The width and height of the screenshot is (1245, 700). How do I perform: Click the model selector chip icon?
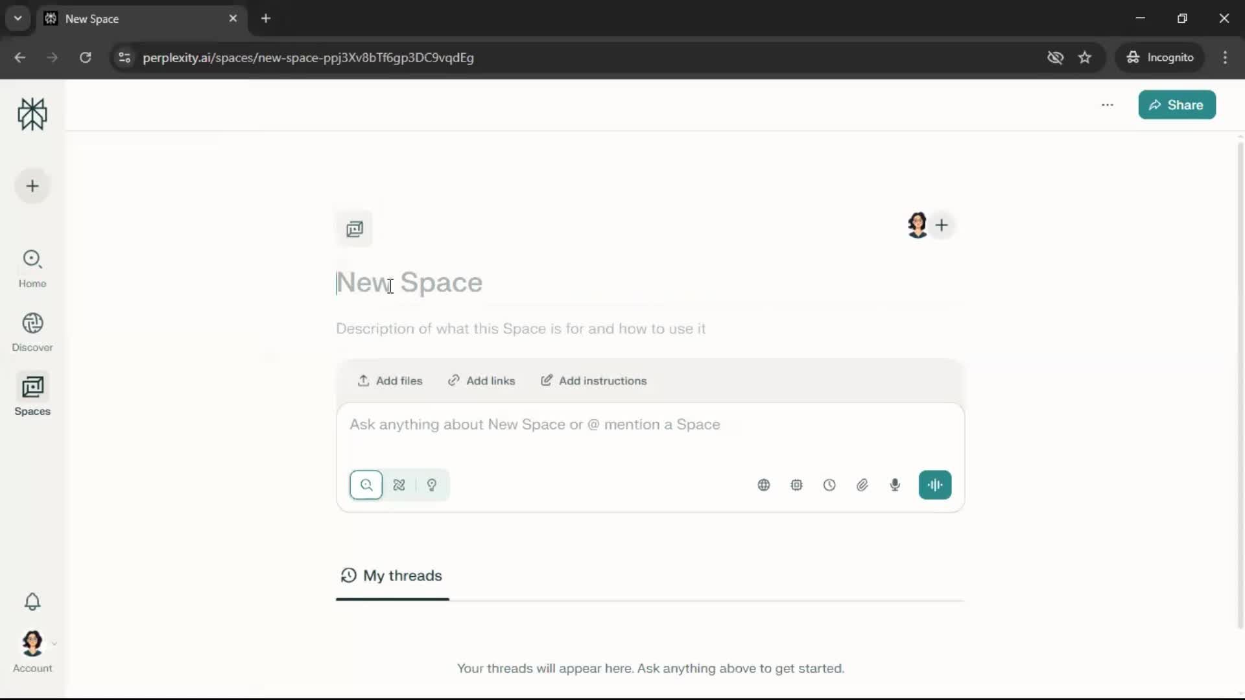tap(796, 485)
